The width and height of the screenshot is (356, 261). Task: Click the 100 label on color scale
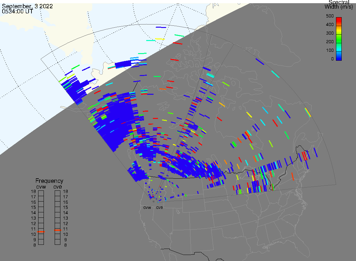pos(330,51)
